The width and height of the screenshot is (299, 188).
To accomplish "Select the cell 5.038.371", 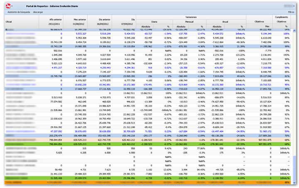I will tap(81, 98).
